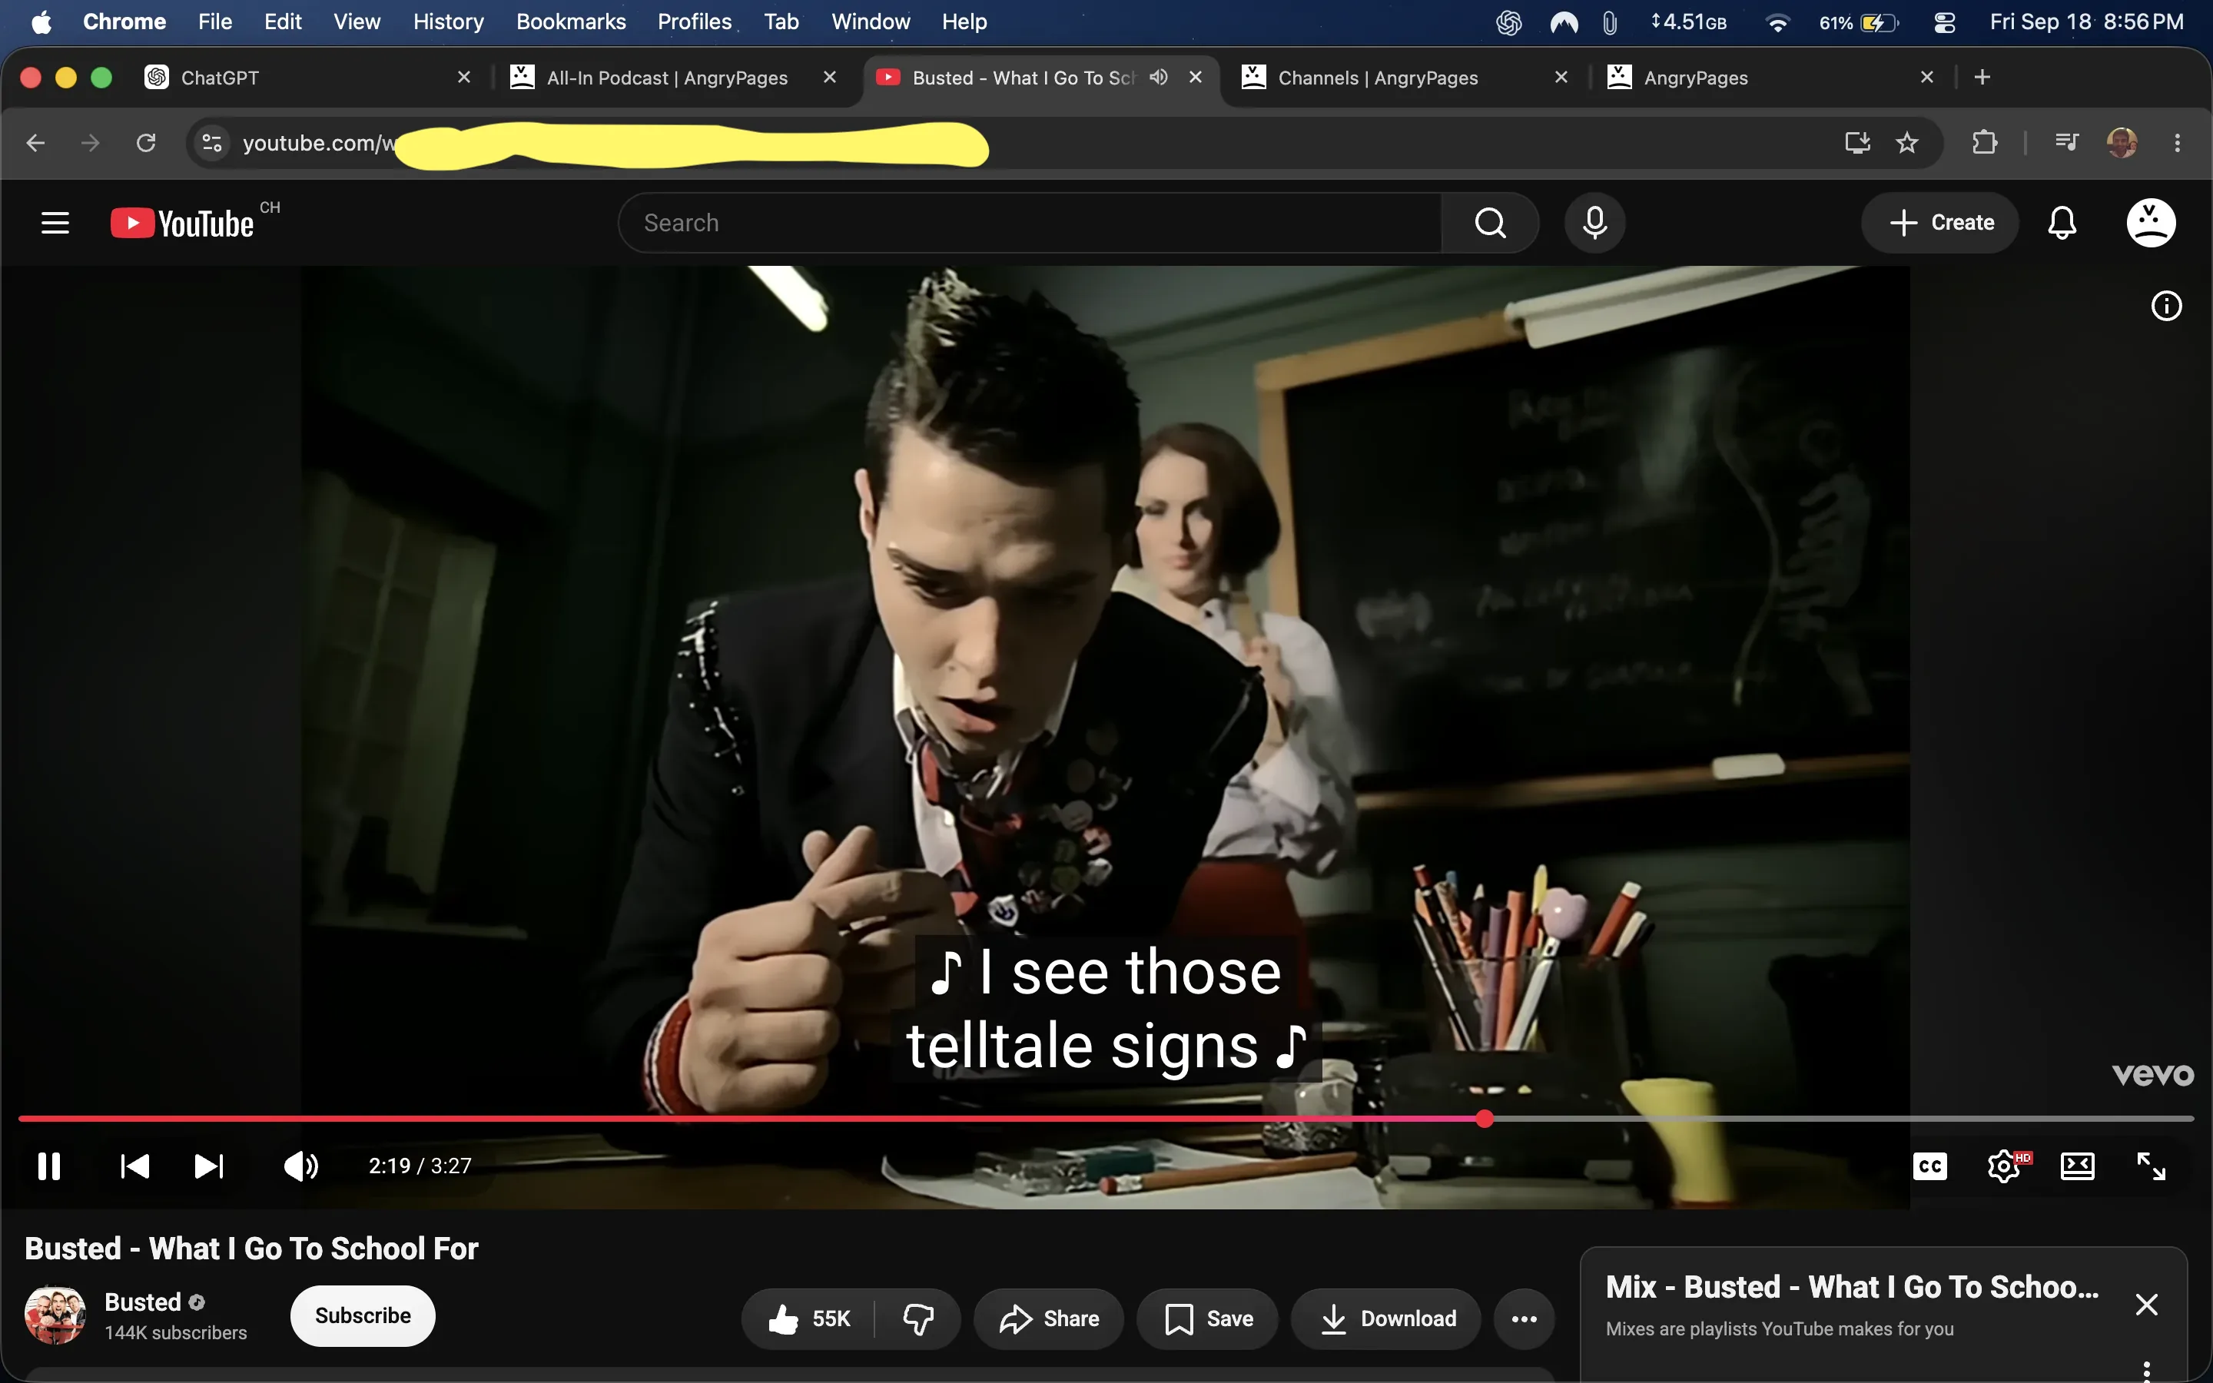
Task: Open the battery status menu
Action: (1859, 23)
